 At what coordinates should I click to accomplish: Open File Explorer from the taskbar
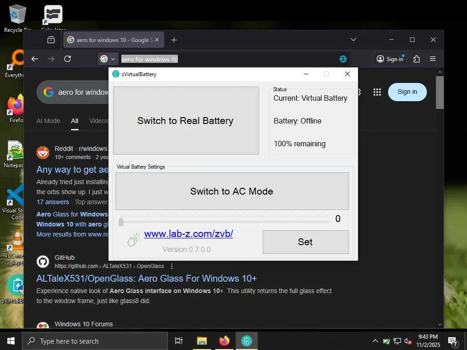(202, 341)
